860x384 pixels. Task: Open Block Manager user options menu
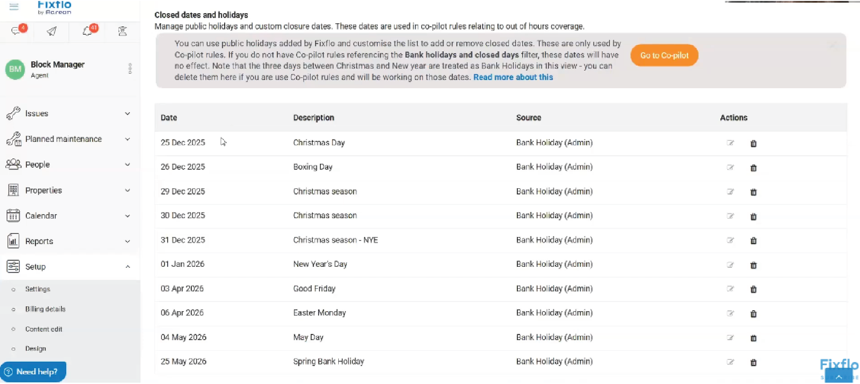tap(130, 69)
